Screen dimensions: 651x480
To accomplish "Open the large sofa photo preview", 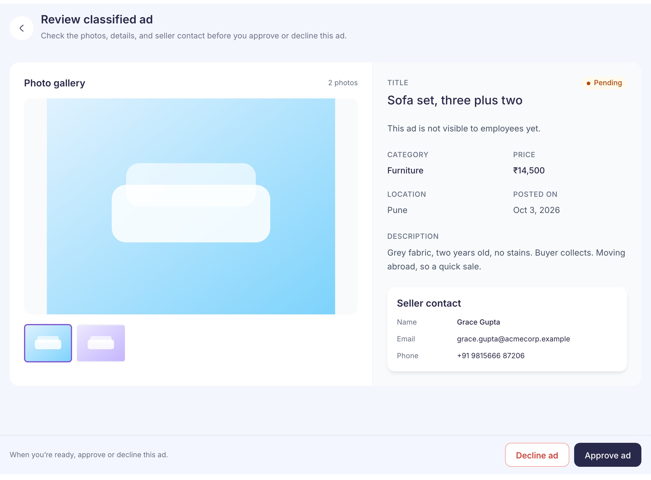I will [x=191, y=206].
